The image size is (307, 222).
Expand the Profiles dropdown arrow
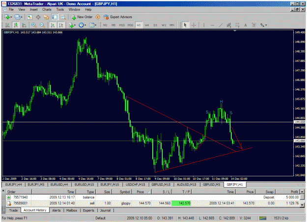(x=22, y=17)
